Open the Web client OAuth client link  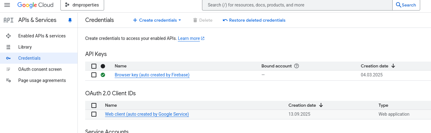coord(147,114)
